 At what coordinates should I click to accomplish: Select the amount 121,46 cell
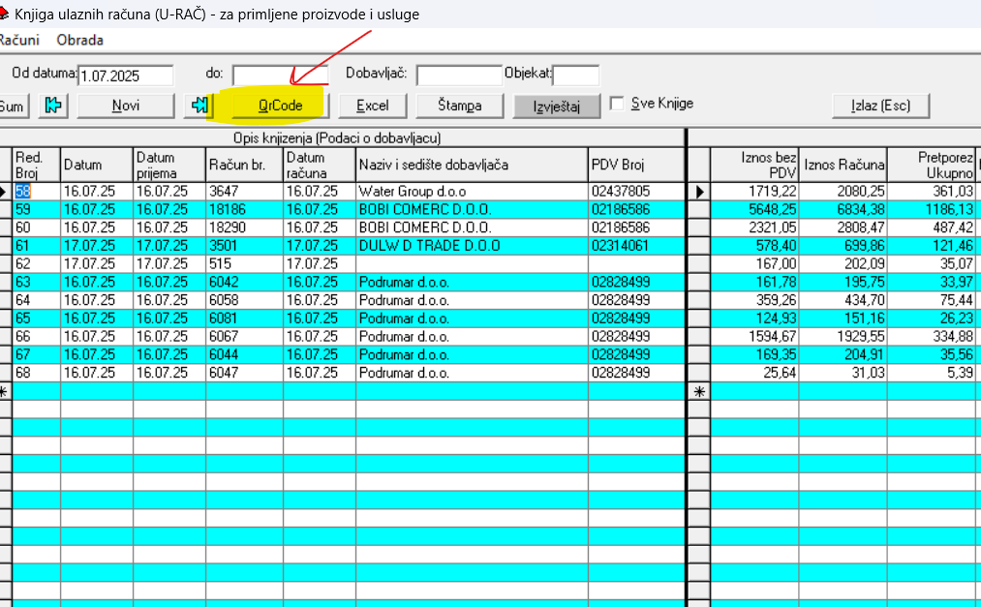pyautogui.click(x=931, y=246)
